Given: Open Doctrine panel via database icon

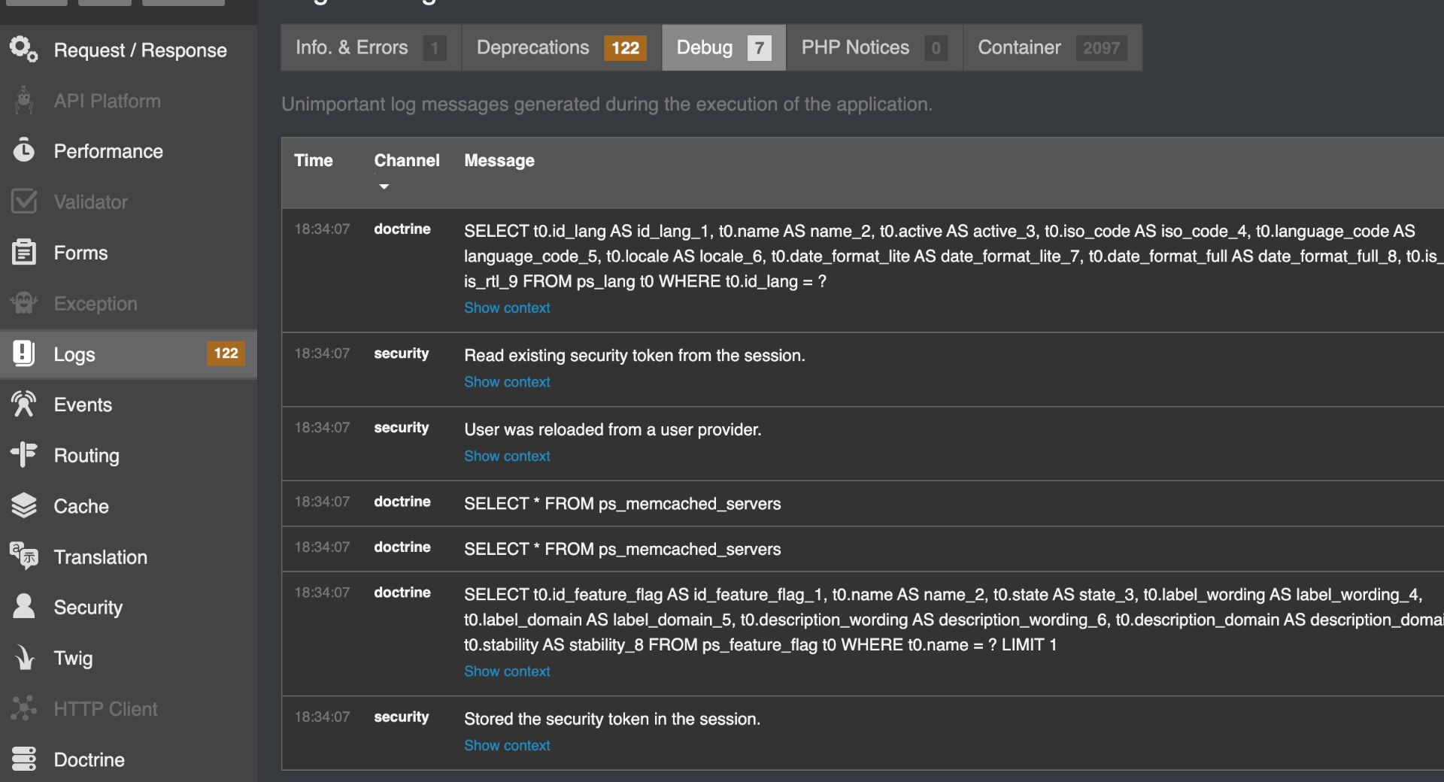Looking at the screenshot, I should tap(23, 759).
